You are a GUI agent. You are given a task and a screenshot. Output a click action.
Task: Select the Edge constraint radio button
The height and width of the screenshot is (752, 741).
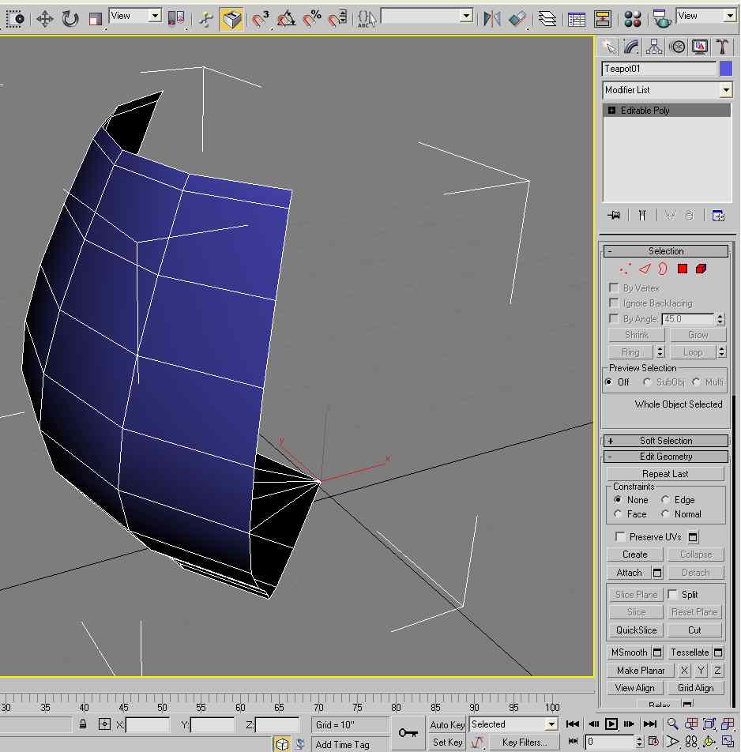tap(666, 500)
